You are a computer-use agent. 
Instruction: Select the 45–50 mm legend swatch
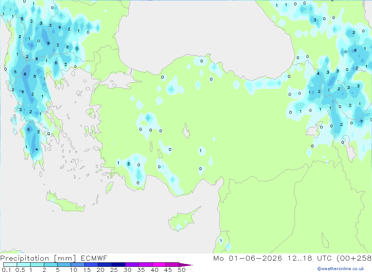click(x=173, y=265)
